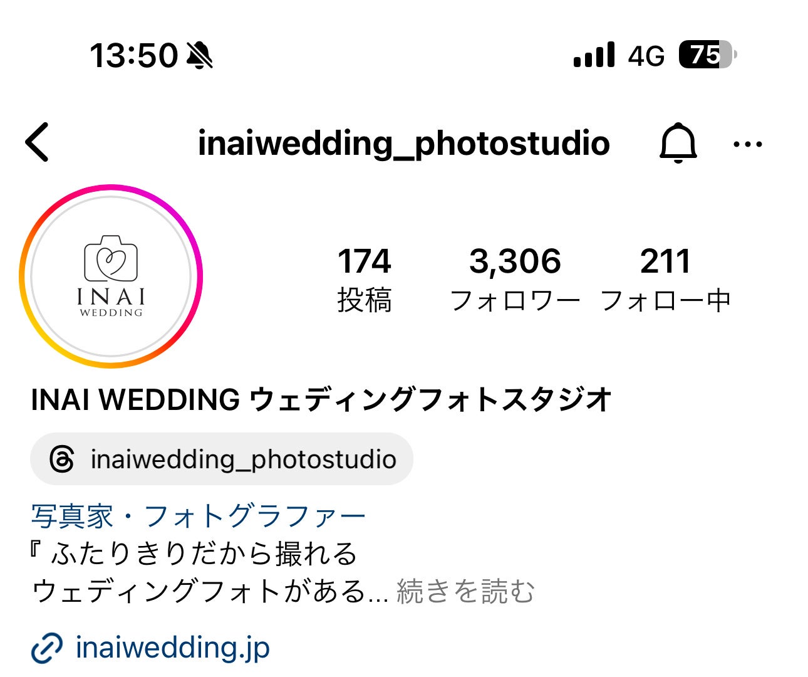Screen dimensions: 808x677
Task: Tap the inaiwedding_photostudio username header
Action: coord(404,144)
